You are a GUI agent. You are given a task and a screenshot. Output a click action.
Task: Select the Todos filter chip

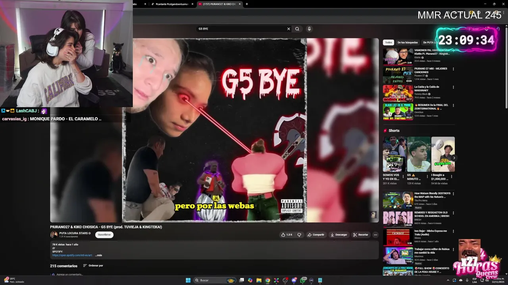389,42
